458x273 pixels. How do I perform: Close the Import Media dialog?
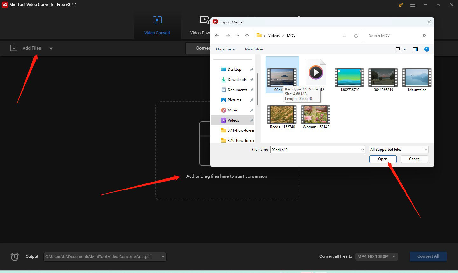click(x=429, y=22)
